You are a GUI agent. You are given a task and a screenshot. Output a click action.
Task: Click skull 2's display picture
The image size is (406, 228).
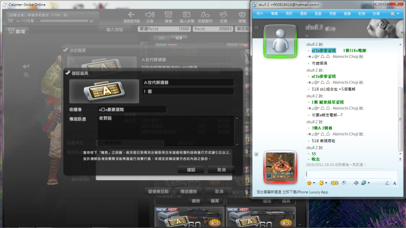coord(280,41)
